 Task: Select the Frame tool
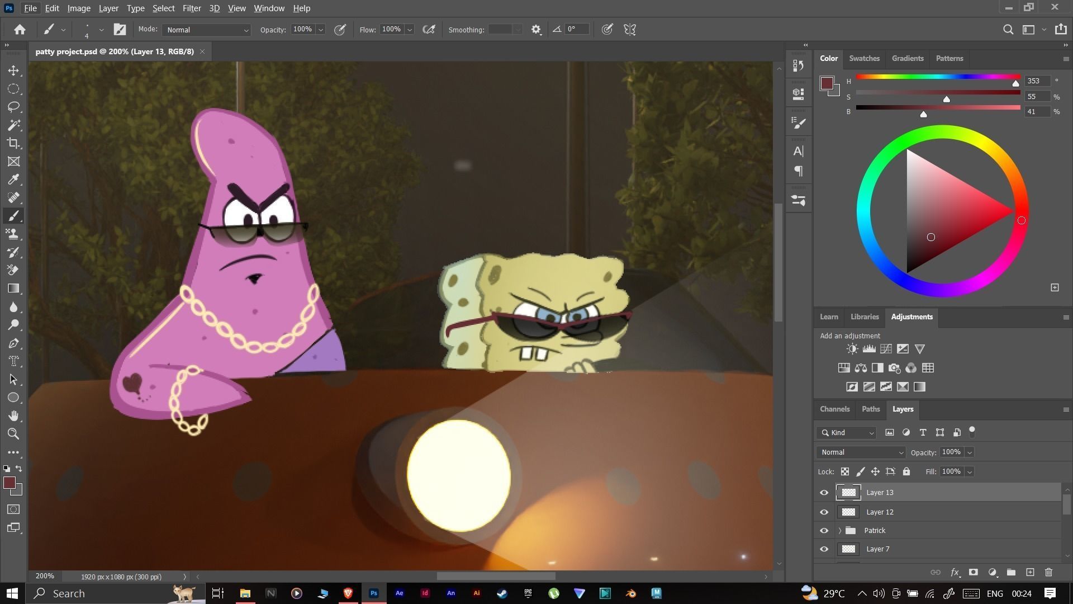(14, 162)
